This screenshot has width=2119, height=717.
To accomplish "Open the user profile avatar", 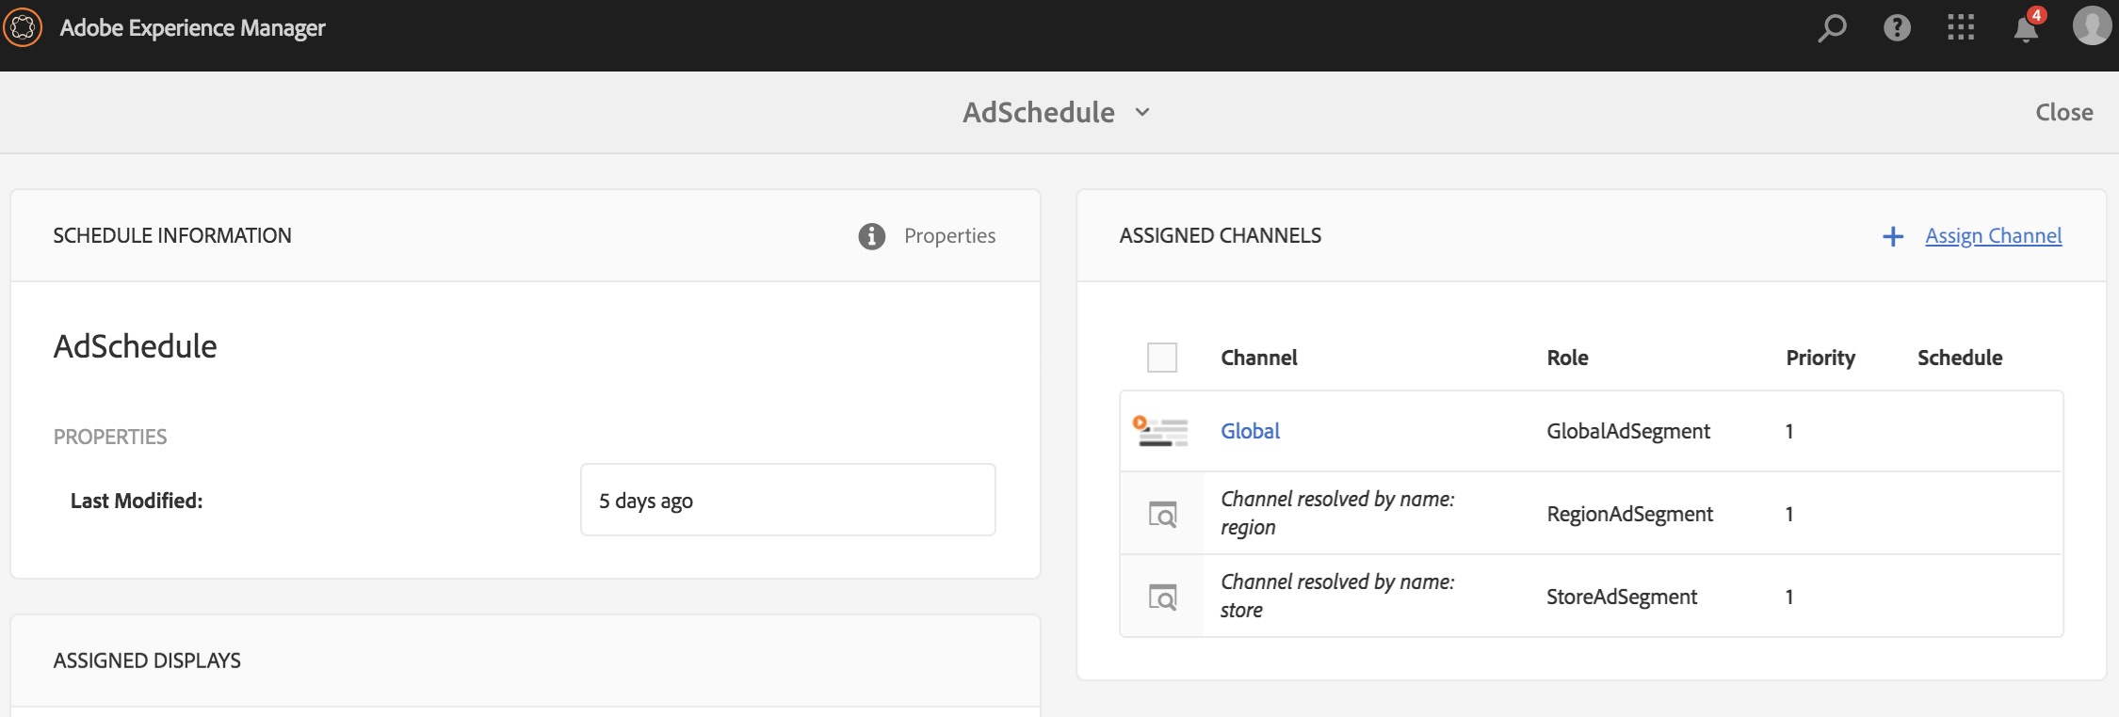I will [2092, 26].
